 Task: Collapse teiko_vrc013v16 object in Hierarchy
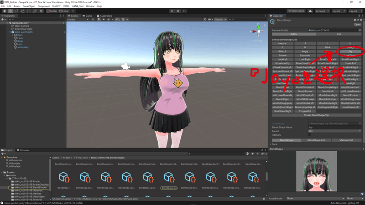10,32
